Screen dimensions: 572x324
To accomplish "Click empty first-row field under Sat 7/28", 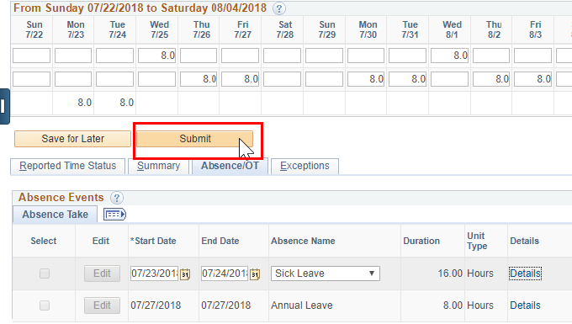I will (282, 56).
